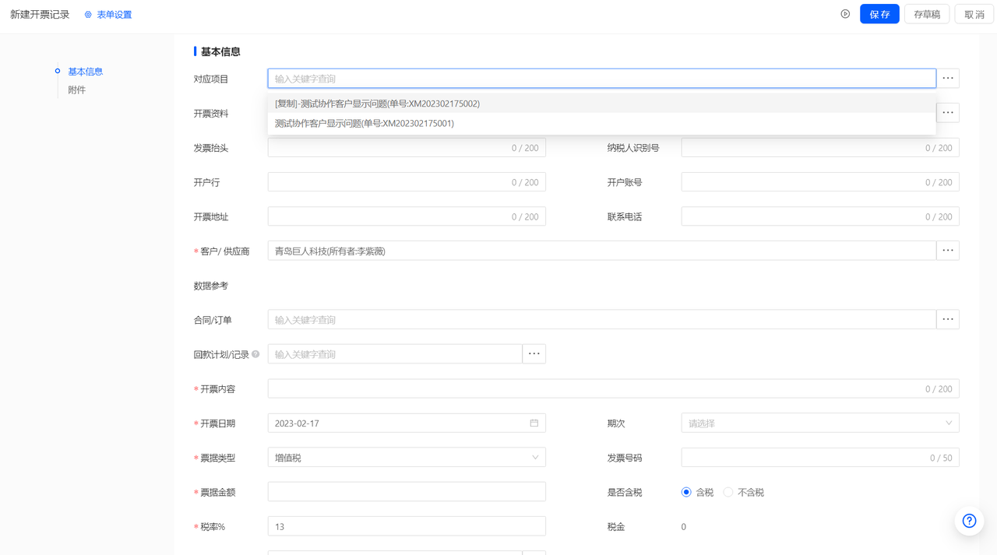Click ellipsis button beside 客户/供应商 field
The image size is (997, 555).
tap(947, 251)
